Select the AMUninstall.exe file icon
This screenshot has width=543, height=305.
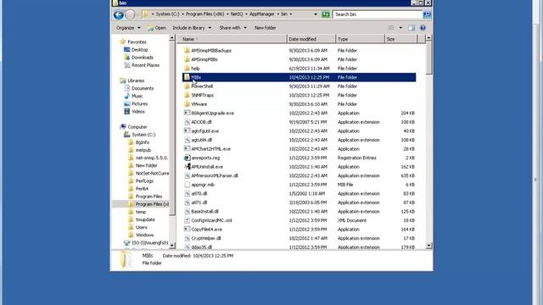click(x=187, y=167)
